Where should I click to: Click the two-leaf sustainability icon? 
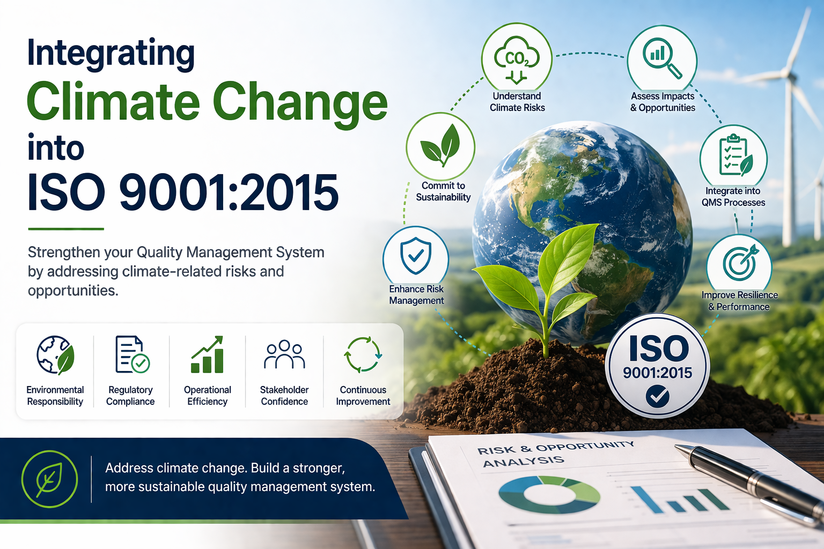[440, 145]
